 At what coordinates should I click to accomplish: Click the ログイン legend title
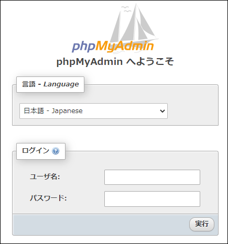(36, 151)
